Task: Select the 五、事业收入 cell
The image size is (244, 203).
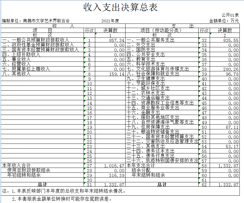Action: (43, 59)
